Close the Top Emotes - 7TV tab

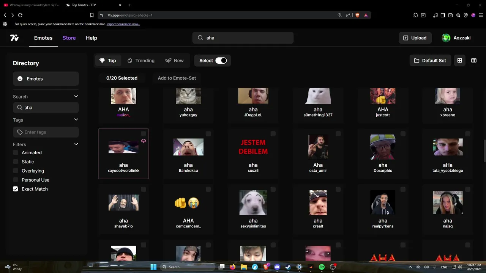point(120,5)
